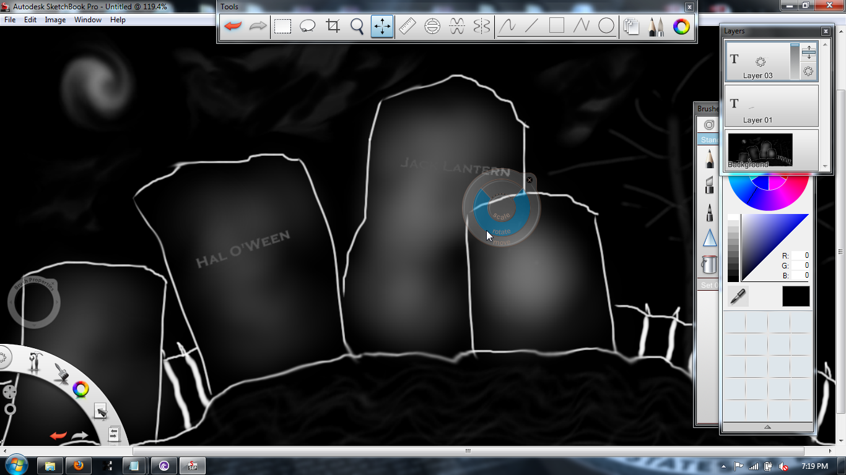The height and width of the screenshot is (475, 846).
Task: Activate the Zoom magnifier tool
Action: tap(357, 27)
